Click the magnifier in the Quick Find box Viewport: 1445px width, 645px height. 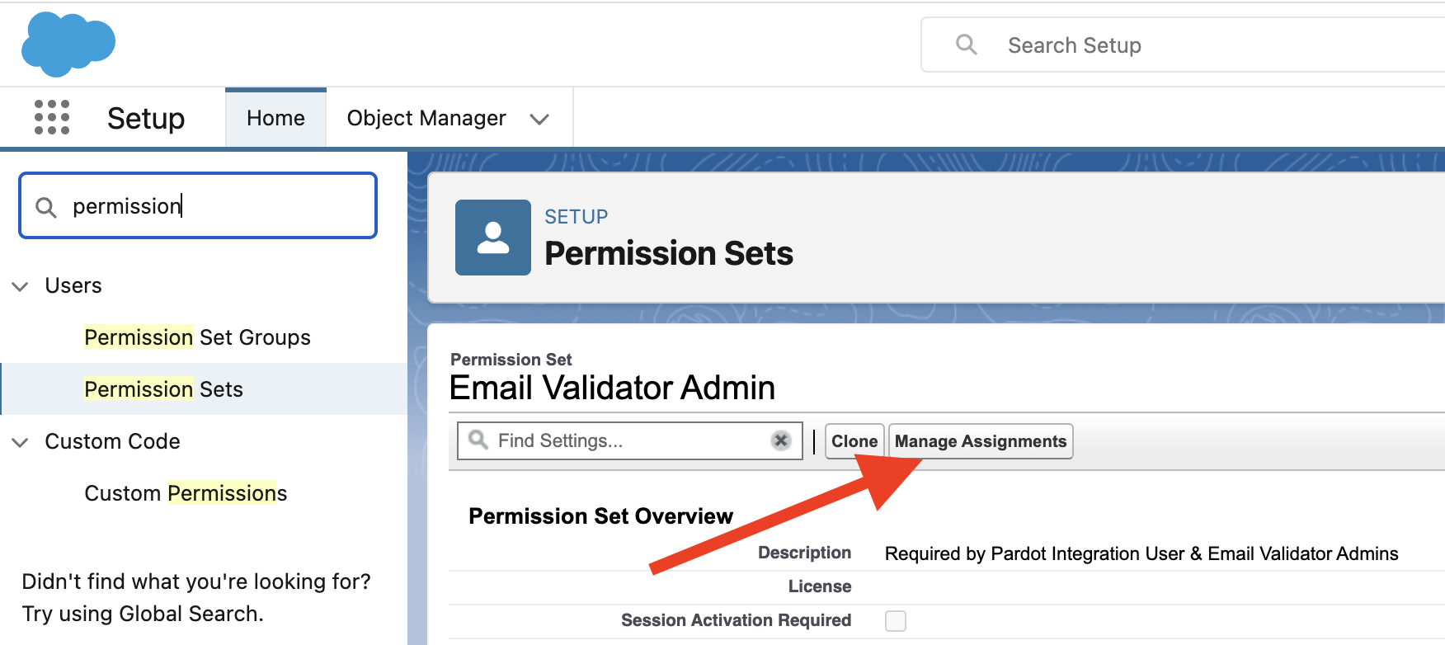(x=46, y=205)
